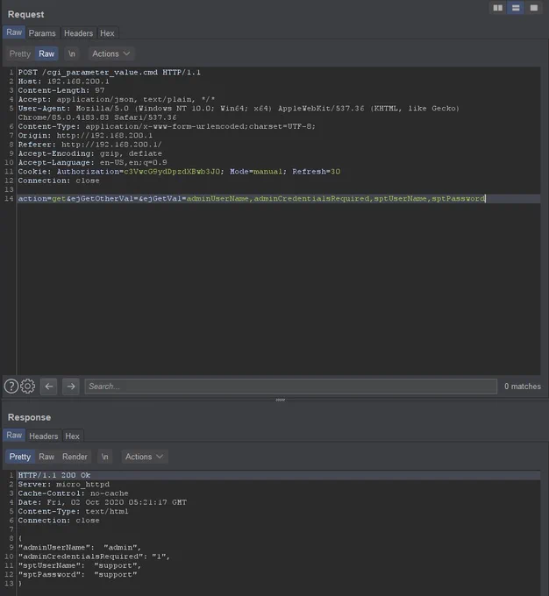Open the Request Params tab
Image resolution: width=549 pixels, height=596 pixels.
pyautogui.click(x=42, y=33)
